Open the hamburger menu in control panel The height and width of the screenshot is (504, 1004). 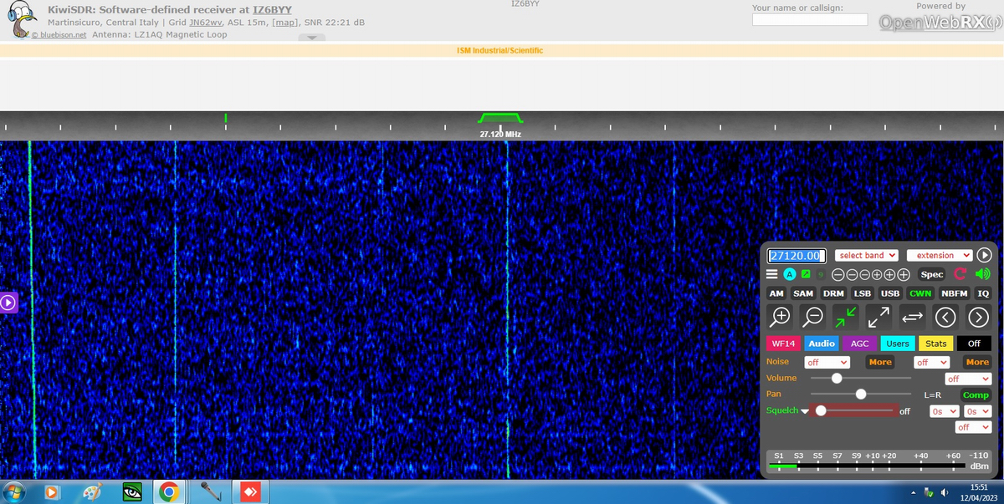(x=772, y=274)
